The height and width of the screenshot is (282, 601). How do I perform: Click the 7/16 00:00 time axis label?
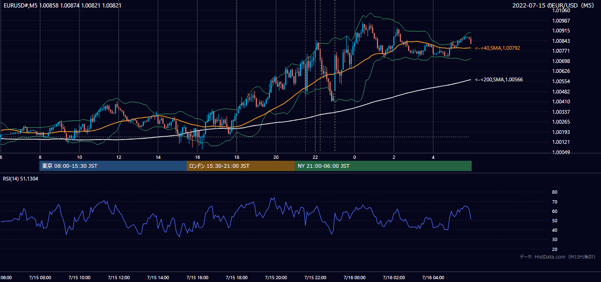click(355, 277)
